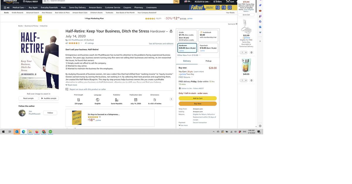
Task: Open quantity dropdown for the $22.99 item
Action: [x=244, y=52]
